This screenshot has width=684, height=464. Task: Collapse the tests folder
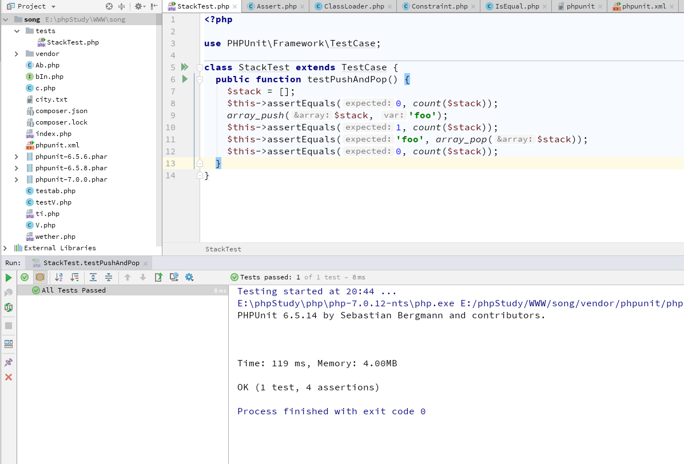[17, 31]
